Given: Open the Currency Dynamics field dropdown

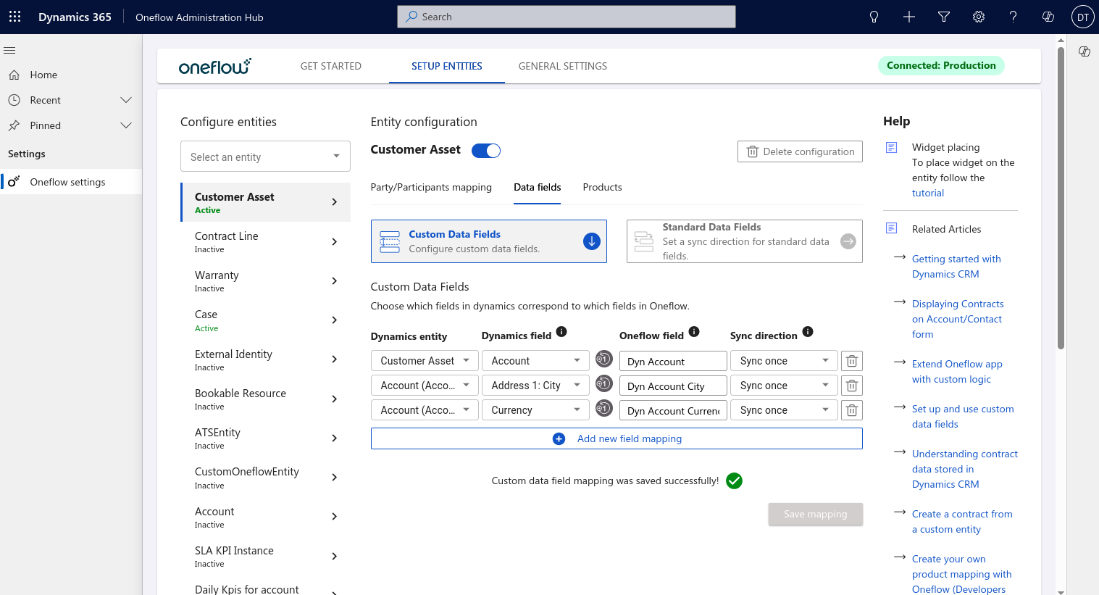Looking at the screenshot, I should (x=535, y=410).
